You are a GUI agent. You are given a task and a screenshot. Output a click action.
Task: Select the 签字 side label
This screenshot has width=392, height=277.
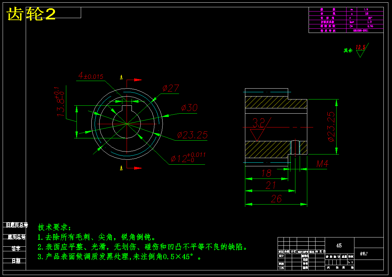tap(16, 249)
